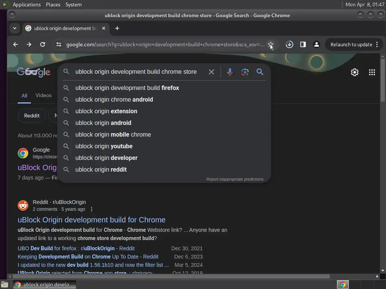This screenshot has width=386, height=289.
Task: Click the clock showing Mon Apr 8
Action: pos(365,5)
